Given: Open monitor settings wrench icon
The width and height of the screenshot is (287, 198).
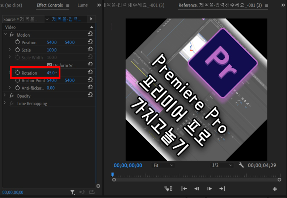Looking at the screenshot, I should pyautogui.click(x=241, y=165).
